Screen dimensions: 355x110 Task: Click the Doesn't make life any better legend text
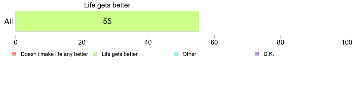coord(54,54)
